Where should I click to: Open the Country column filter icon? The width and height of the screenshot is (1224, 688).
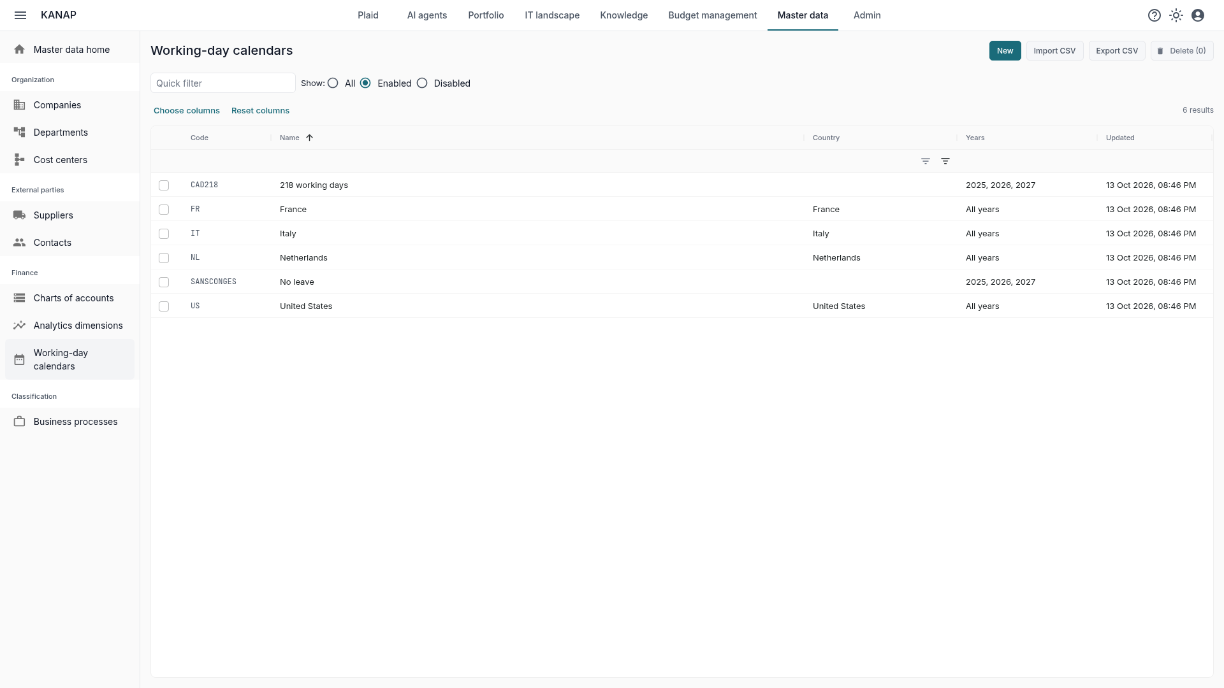926,161
